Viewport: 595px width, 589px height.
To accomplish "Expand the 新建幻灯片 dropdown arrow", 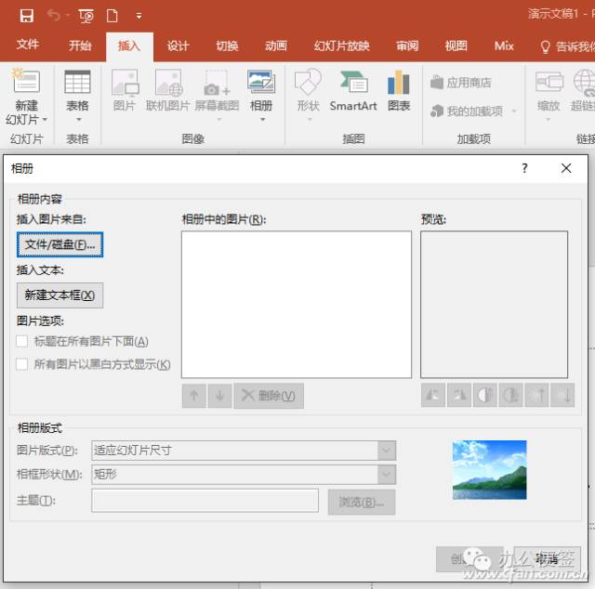I will pyautogui.click(x=45, y=120).
